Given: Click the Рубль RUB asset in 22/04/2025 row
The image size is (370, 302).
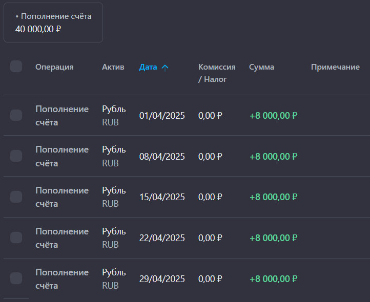Looking at the screenshot, I should 114,238.
